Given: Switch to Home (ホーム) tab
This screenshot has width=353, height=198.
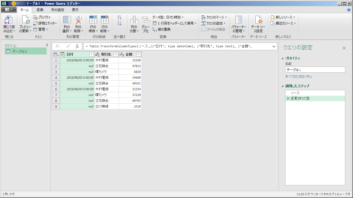Looking at the screenshot, I should click(24, 10).
